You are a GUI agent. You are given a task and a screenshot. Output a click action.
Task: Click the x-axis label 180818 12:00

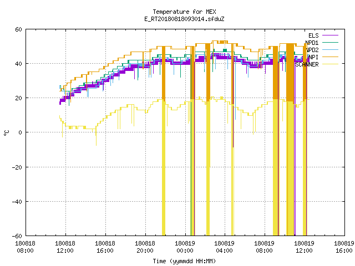[65, 247]
